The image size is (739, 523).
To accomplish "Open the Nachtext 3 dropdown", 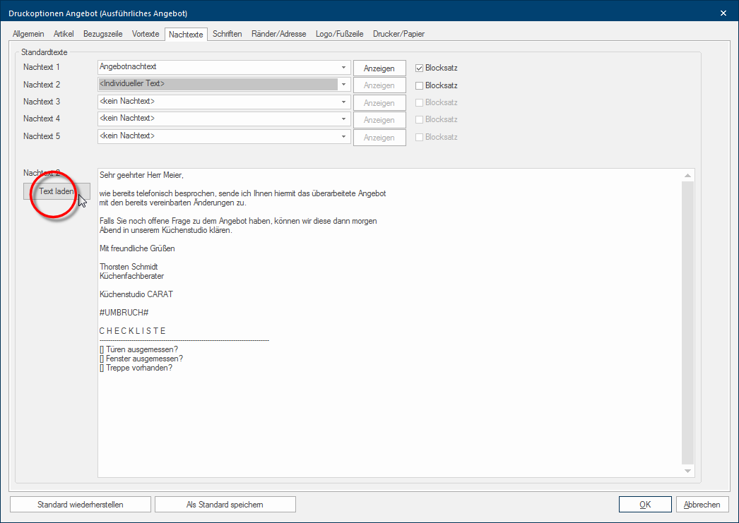I will [x=343, y=102].
